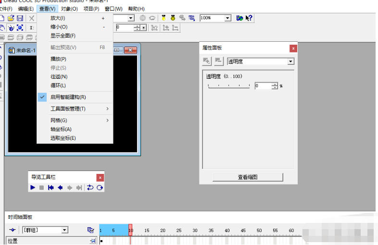Screen dimensions: 378x245
Task: Open file using the folder icon
Action: click(11, 18)
